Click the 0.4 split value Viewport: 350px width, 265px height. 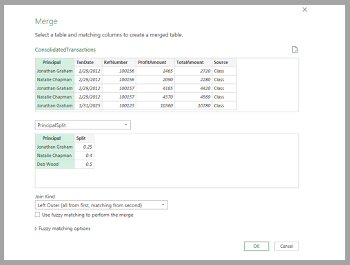pyautogui.click(x=84, y=156)
